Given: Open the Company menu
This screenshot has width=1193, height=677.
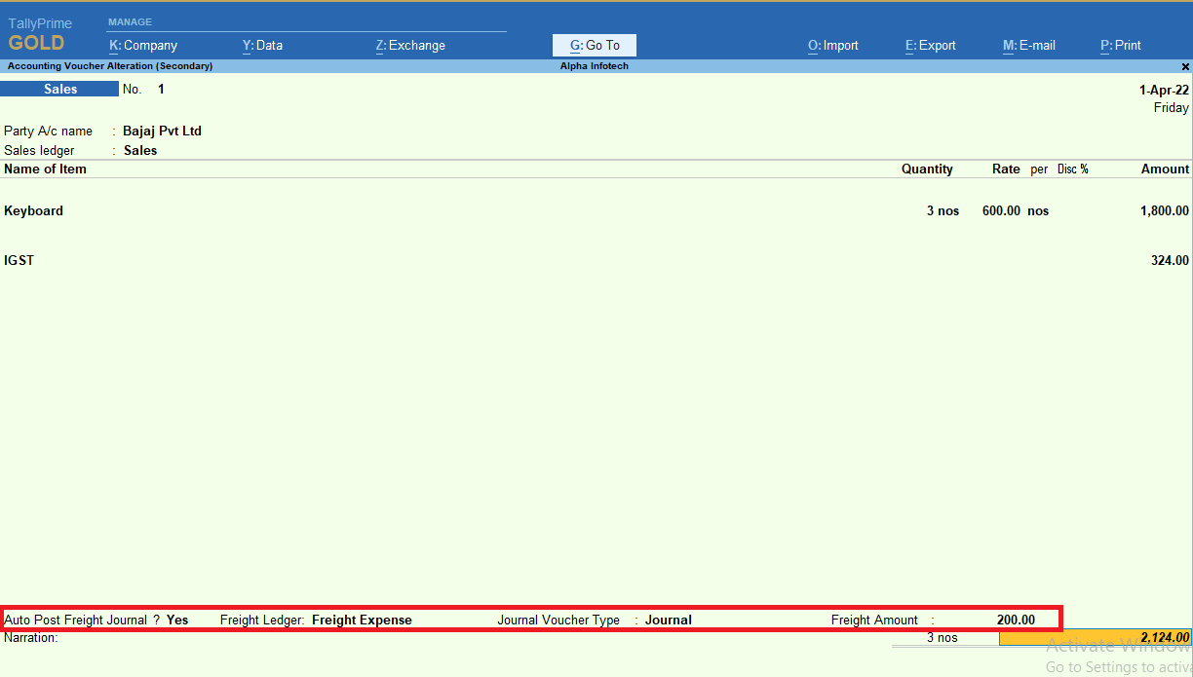Looking at the screenshot, I should pyautogui.click(x=142, y=45).
